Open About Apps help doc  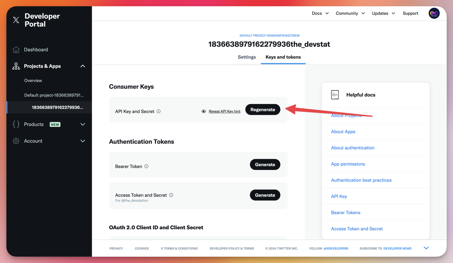343,131
